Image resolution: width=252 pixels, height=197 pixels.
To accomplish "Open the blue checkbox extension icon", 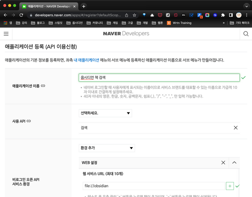I will (191, 15).
